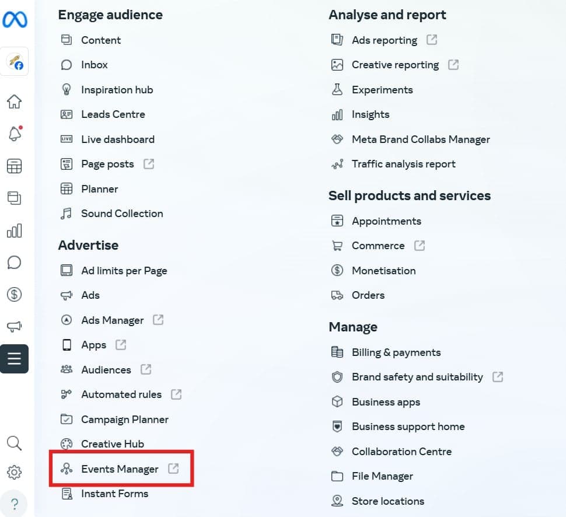Select Billing & payments under Manage
This screenshot has width=566, height=517.
pyautogui.click(x=396, y=352)
